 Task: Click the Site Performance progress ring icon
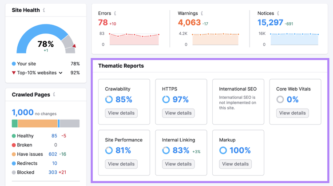pyautogui.click(x=109, y=150)
